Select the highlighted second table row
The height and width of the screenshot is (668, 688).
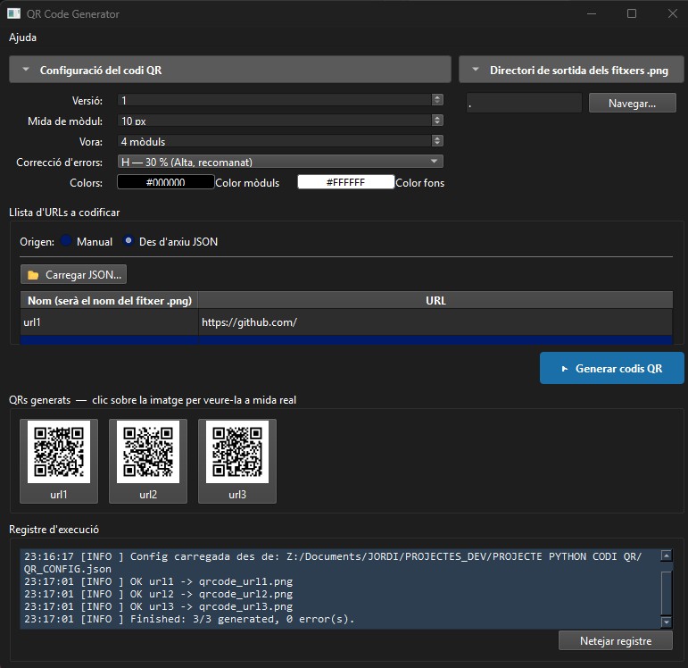346,340
